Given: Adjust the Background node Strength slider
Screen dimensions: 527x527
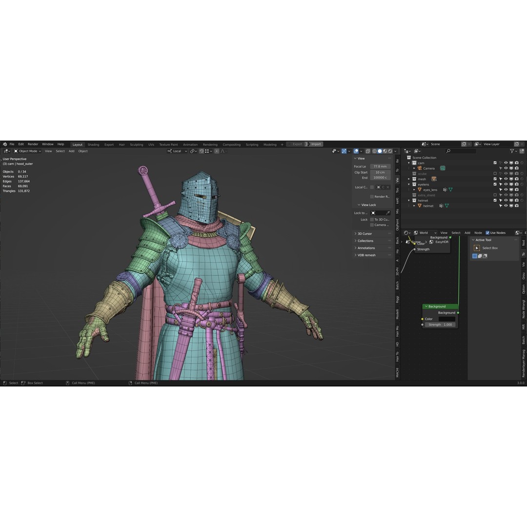Looking at the screenshot, I should [x=440, y=324].
